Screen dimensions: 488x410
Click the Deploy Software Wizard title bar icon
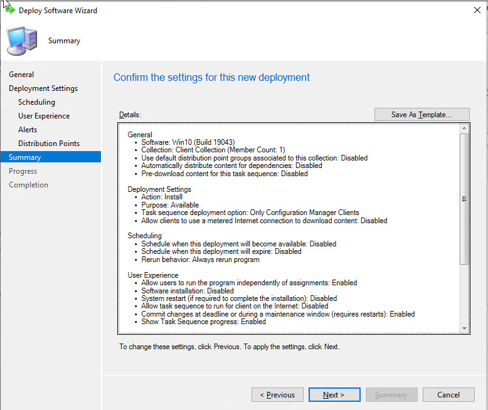click(9, 10)
